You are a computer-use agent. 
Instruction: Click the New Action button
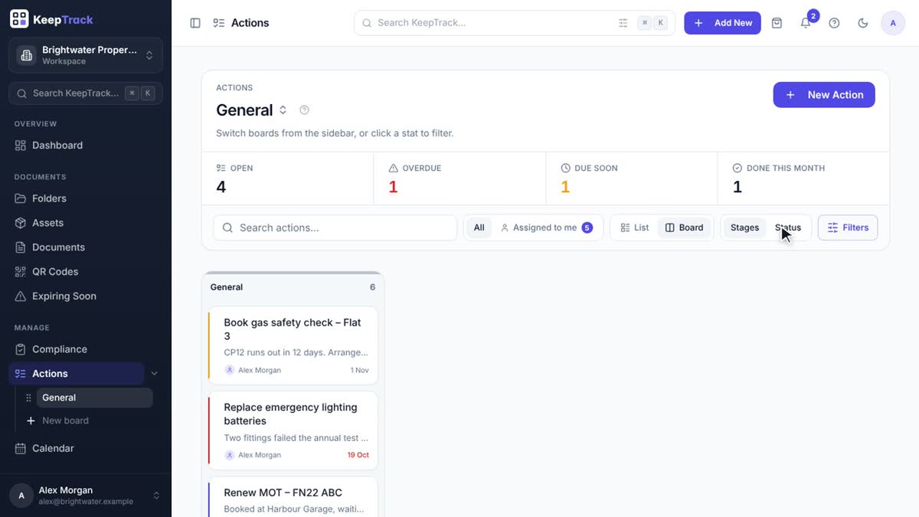(824, 95)
